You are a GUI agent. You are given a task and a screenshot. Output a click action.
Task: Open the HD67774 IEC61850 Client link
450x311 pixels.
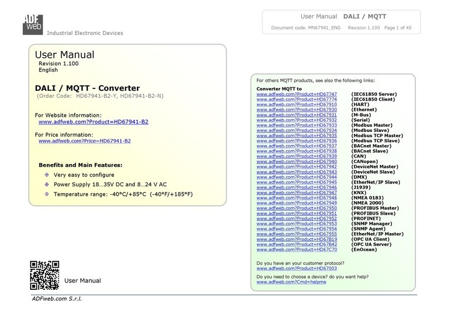(x=297, y=100)
